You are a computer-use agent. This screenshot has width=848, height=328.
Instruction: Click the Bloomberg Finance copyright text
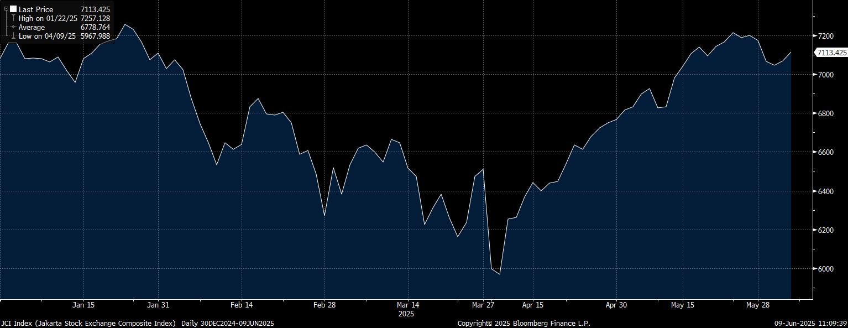(524, 323)
